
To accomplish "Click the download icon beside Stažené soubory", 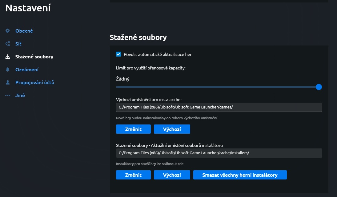I will (8, 57).
